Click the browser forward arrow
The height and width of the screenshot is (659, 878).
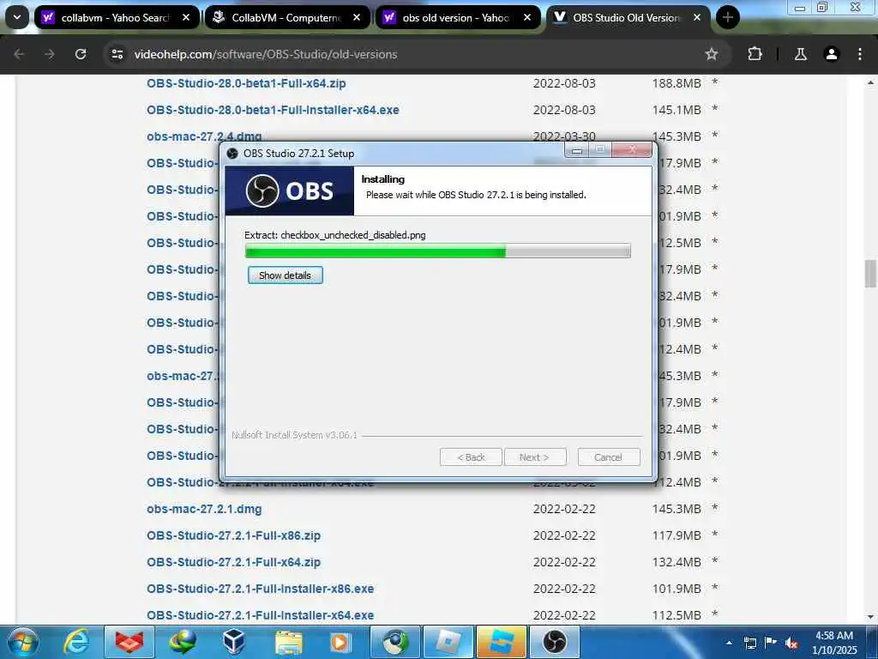tap(50, 54)
